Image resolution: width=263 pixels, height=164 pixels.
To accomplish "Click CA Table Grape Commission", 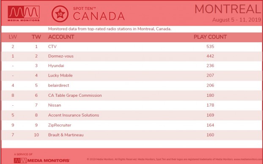I will pyautogui.click(x=75, y=96).
